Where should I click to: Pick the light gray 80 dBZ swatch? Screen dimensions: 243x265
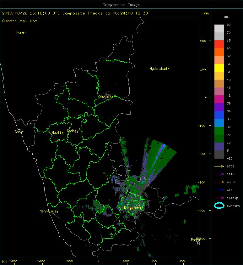219,28
